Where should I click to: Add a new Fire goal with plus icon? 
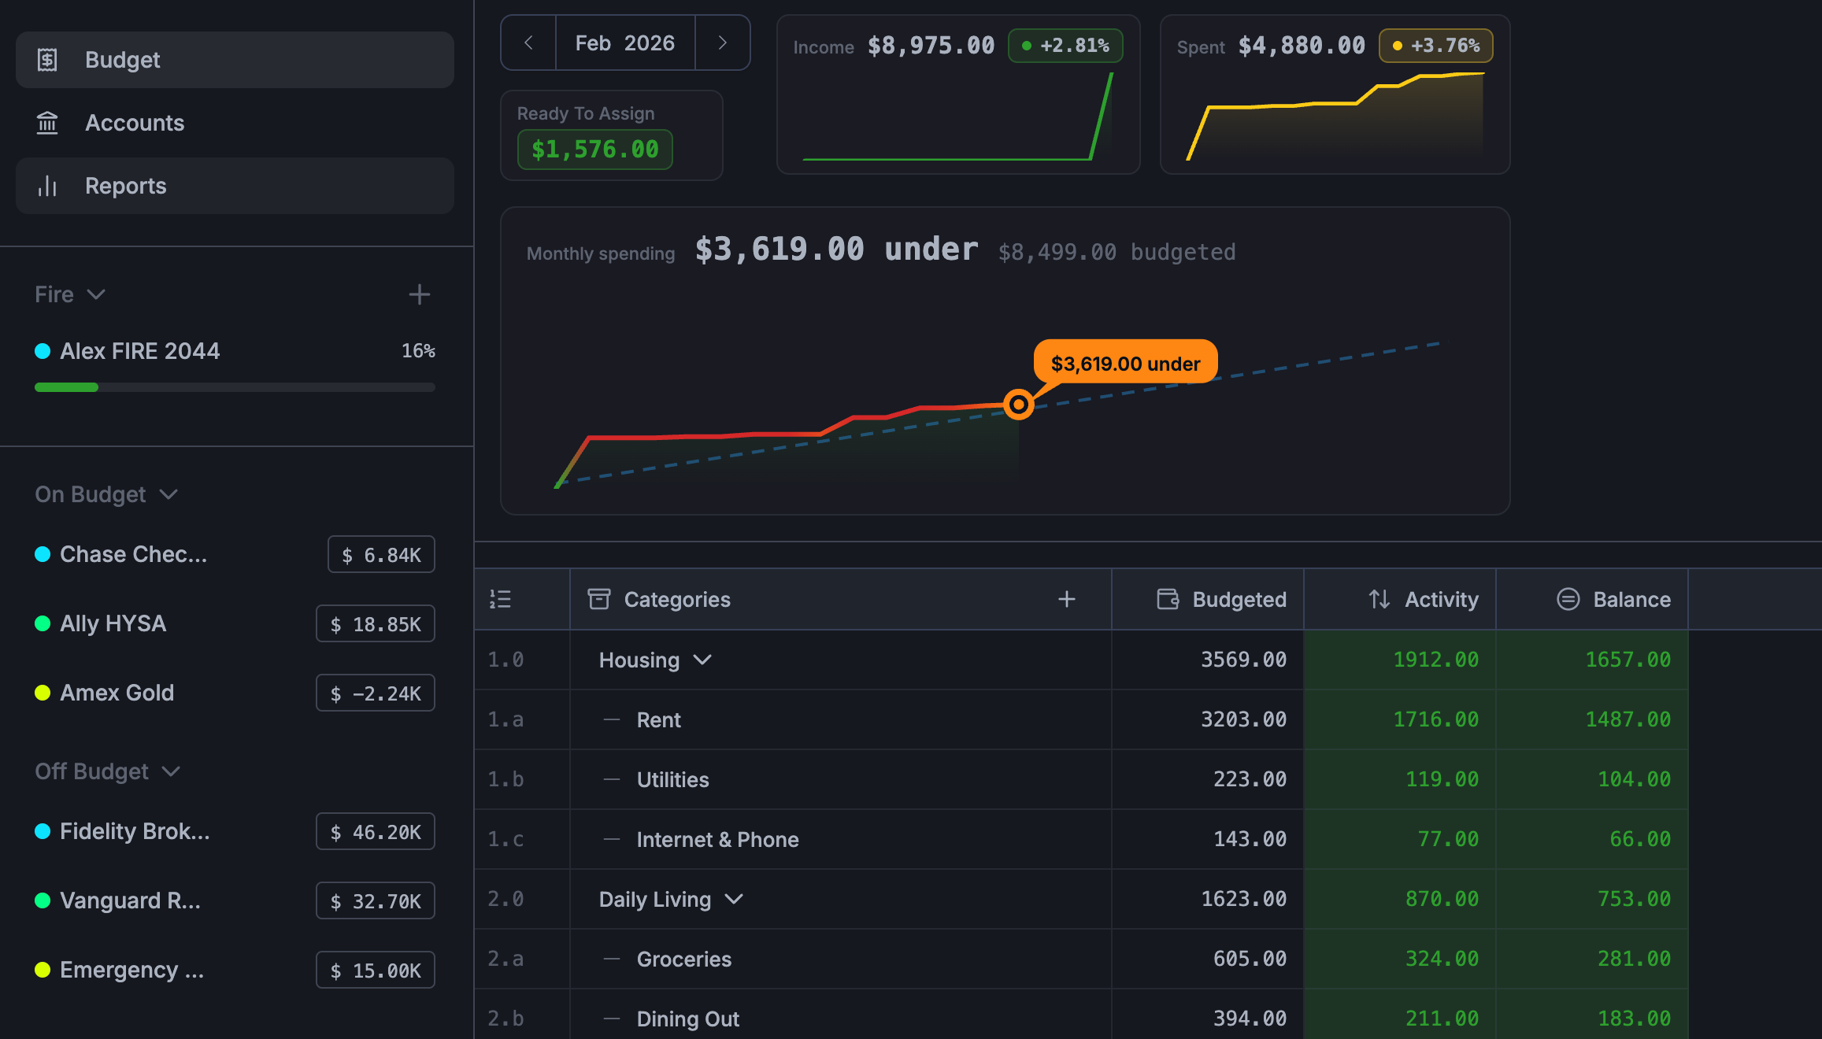(419, 294)
